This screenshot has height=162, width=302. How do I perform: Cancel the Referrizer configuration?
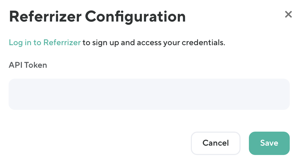(216, 143)
